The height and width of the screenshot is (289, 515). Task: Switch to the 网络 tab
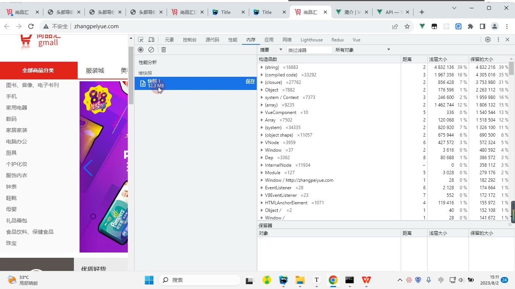point(287,40)
